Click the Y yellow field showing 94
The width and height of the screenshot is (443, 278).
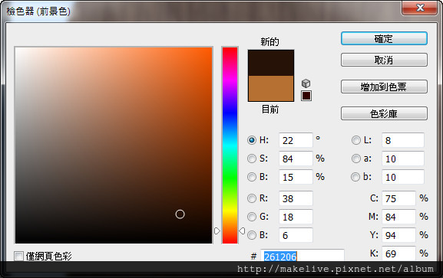[x=398, y=235]
